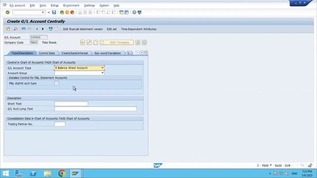Tick the P&L statmt acct type box
Viewport: 317px width, 178px height.
[x=56, y=83]
